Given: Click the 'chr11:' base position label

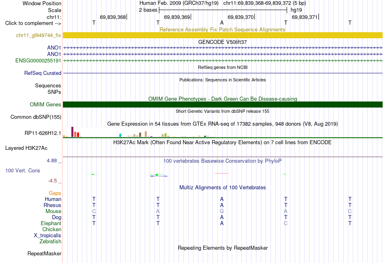Looking at the screenshot, I should tap(54, 17).
